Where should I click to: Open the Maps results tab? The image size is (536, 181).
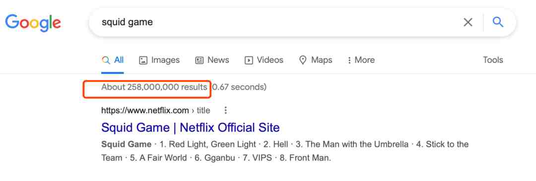click(x=316, y=60)
